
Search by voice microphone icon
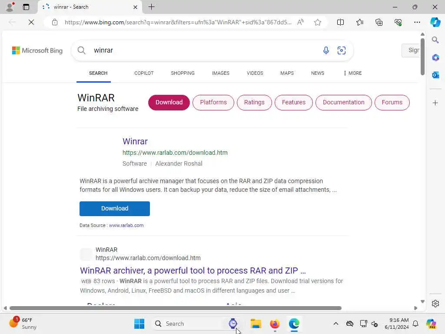pyautogui.click(x=326, y=50)
